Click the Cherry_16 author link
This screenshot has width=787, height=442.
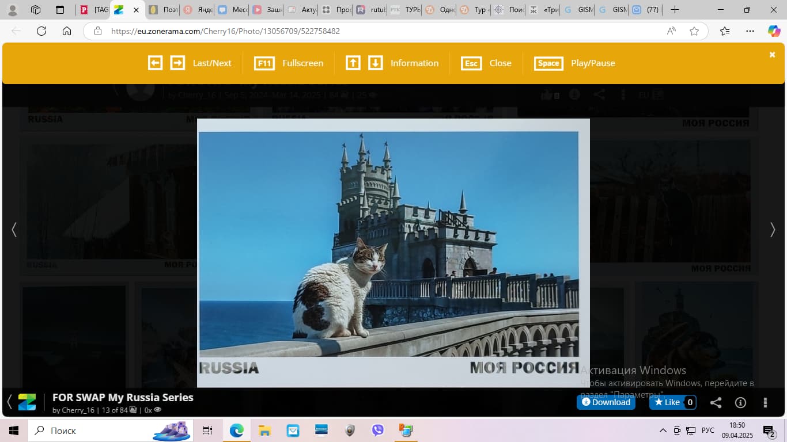click(x=78, y=410)
